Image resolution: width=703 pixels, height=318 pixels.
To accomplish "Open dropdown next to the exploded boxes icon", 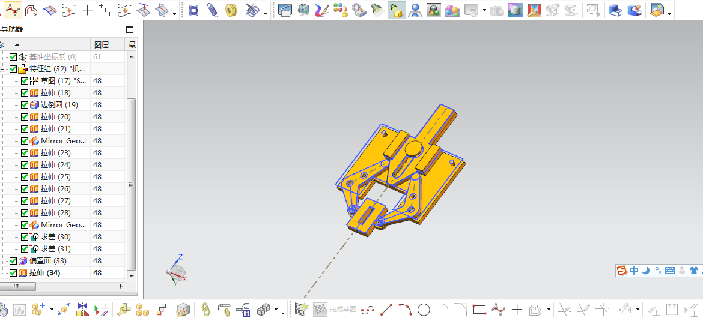I will pyautogui.click(x=276, y=309).
